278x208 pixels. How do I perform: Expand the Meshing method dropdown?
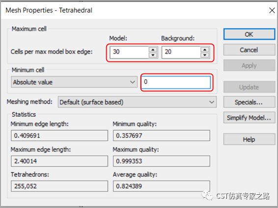point(137,102)
